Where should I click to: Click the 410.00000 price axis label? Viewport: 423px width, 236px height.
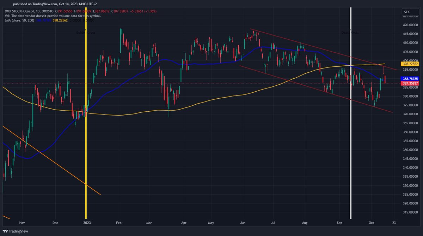coord(411,43)
